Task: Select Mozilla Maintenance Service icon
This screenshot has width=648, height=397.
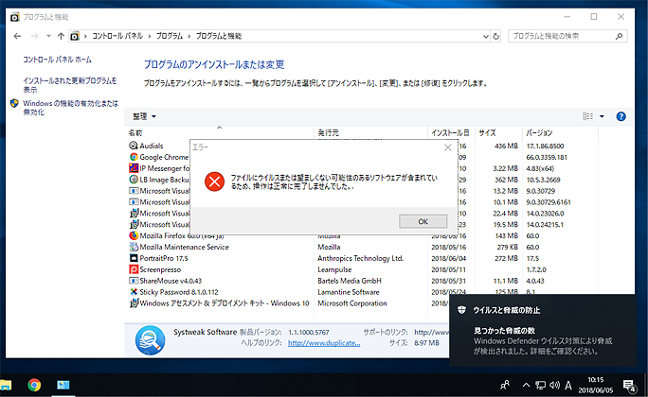Action: coord(134,247)
